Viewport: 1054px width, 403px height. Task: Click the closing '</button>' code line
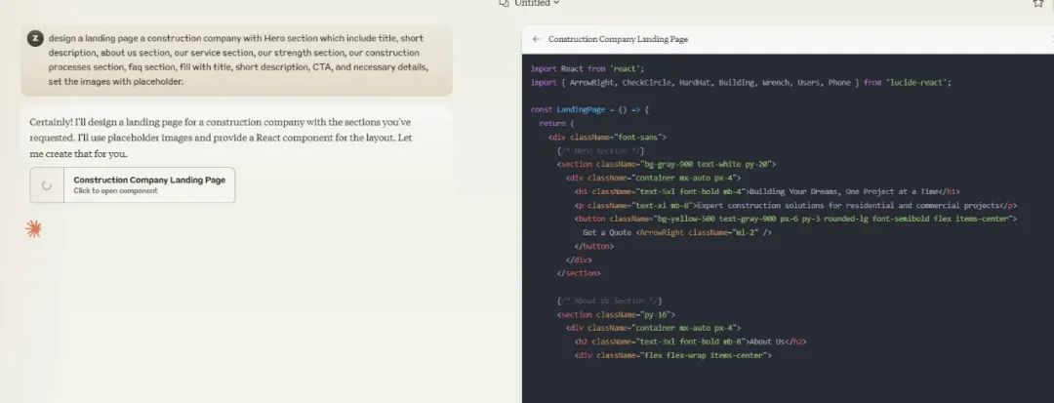594,246
